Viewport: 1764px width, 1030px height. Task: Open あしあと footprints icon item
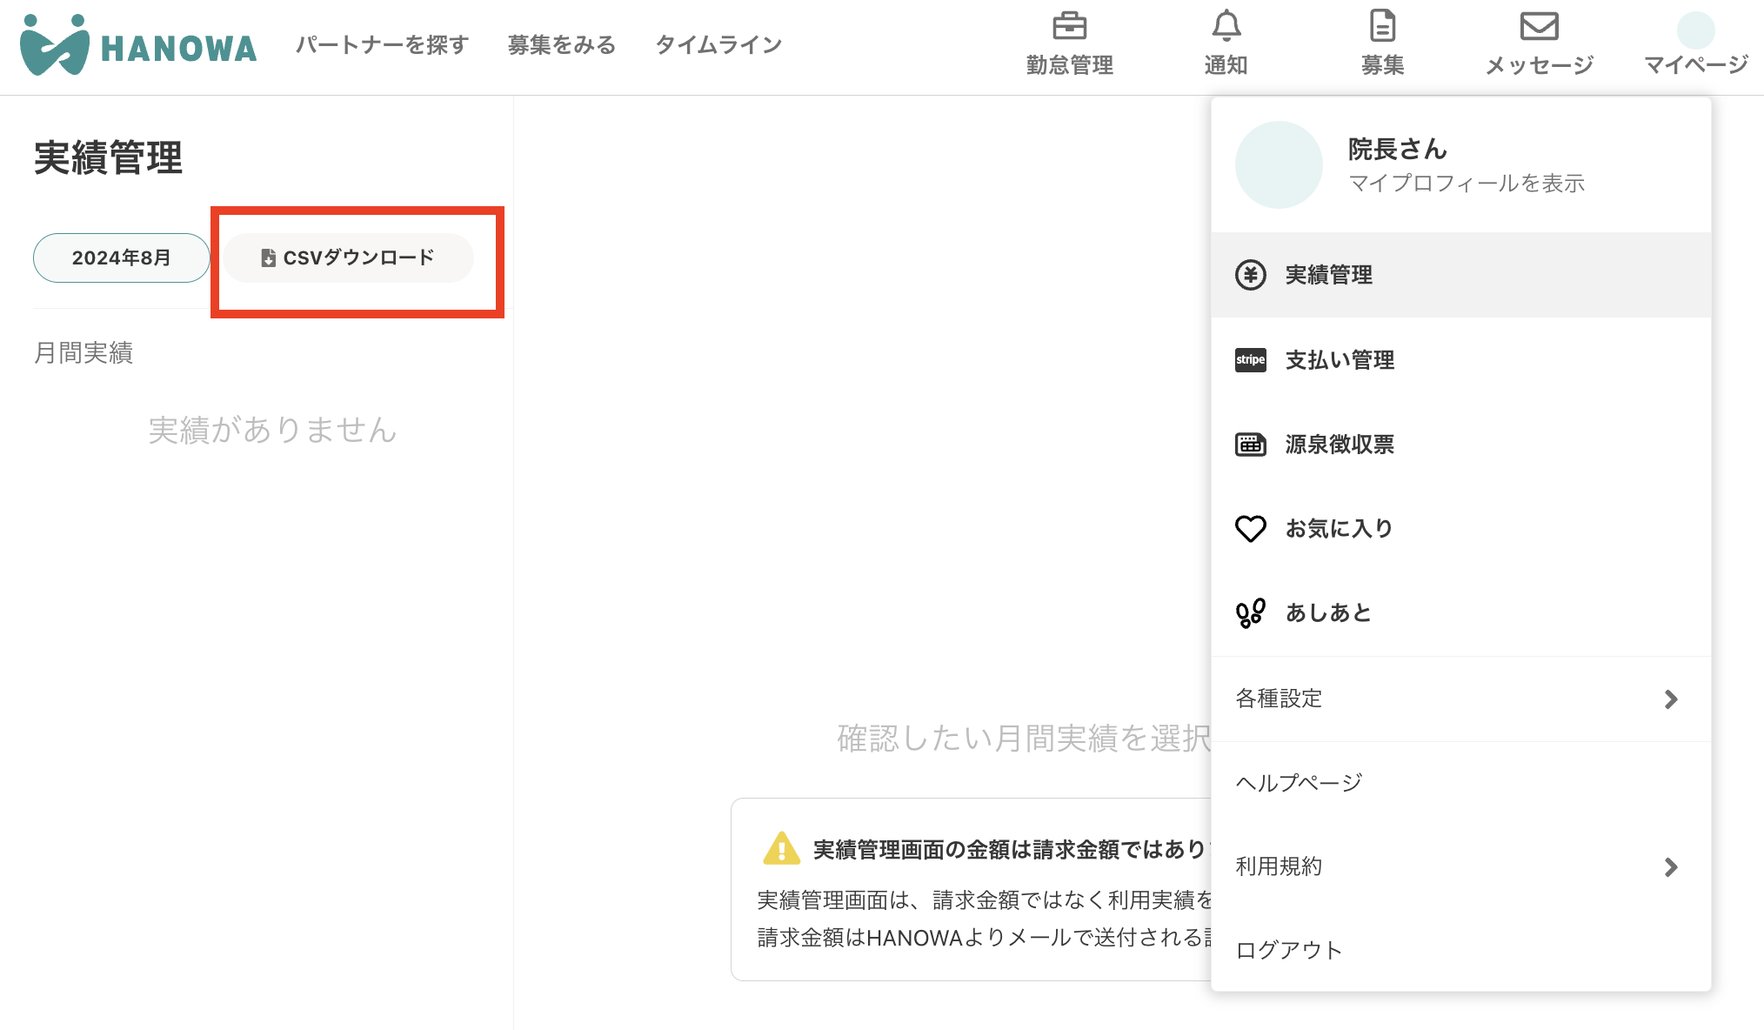1251,613
